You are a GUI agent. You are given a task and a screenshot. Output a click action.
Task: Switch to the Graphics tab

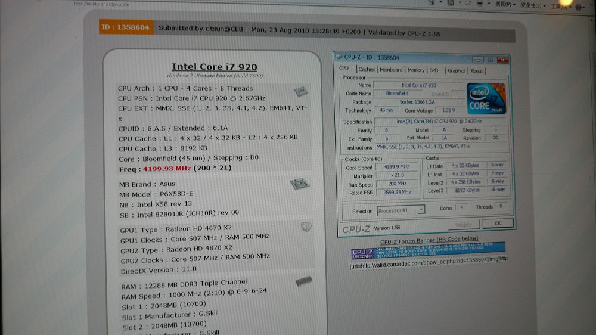click(457, 71)
